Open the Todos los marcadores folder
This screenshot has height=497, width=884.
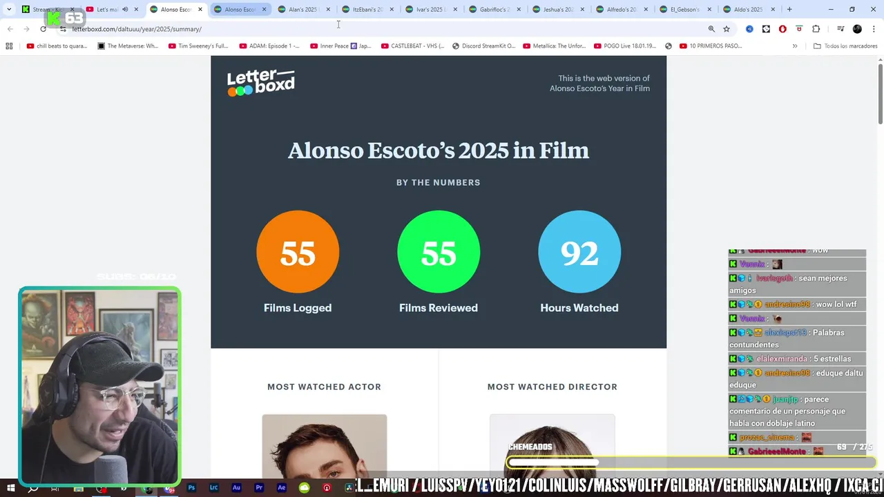click(845, 46)
